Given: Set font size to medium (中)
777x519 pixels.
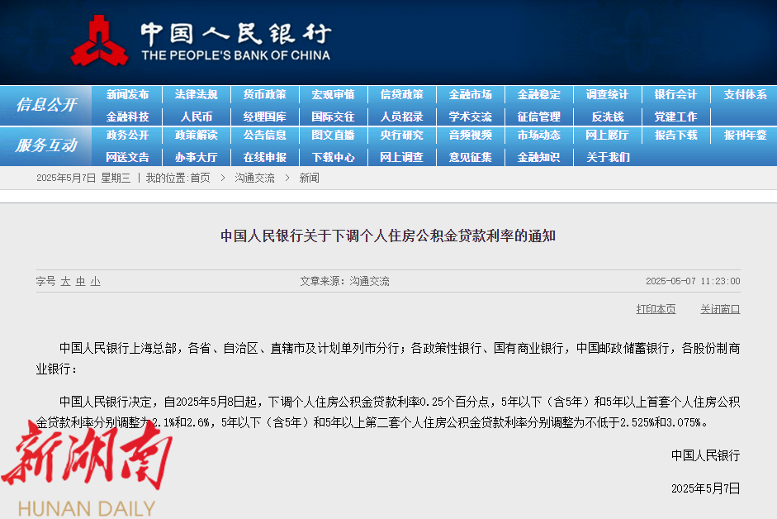Looking at the screenshot, I should 80,282.
